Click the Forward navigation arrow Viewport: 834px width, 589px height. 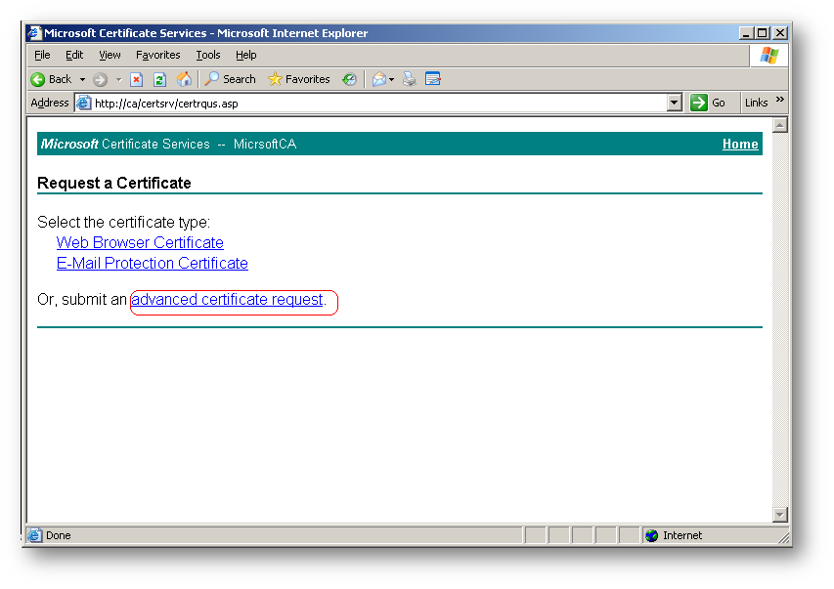click(100, 80)
